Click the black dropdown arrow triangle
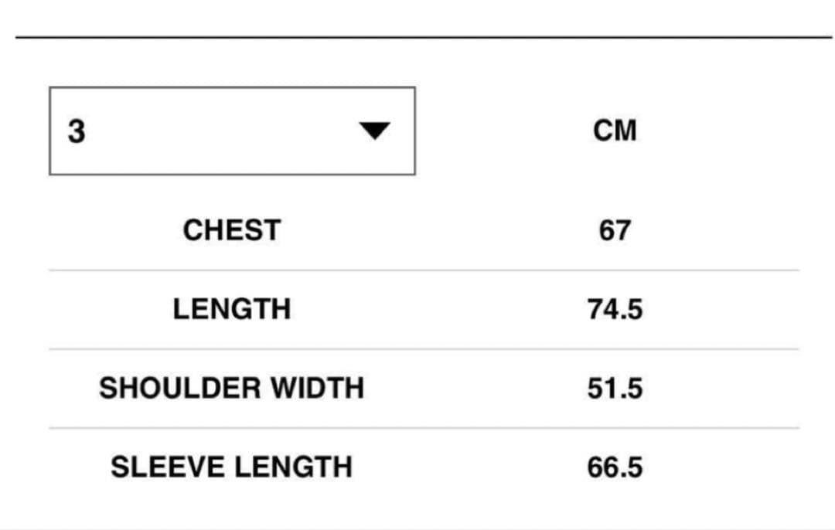 375,131
